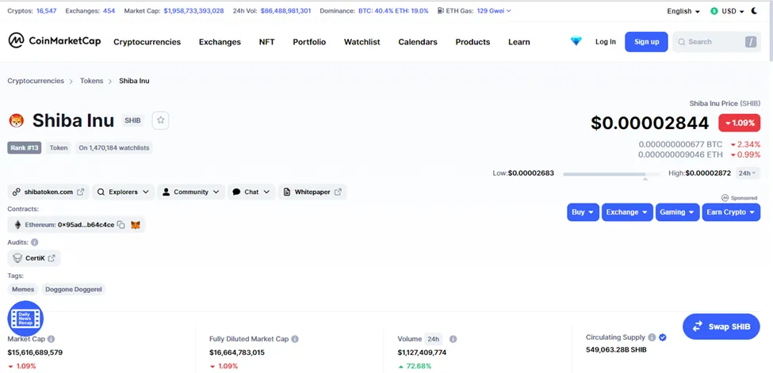The width and height of the screenshot is (773, 373).
Task: Open the Exchanges menu
Action: [220, 42]
